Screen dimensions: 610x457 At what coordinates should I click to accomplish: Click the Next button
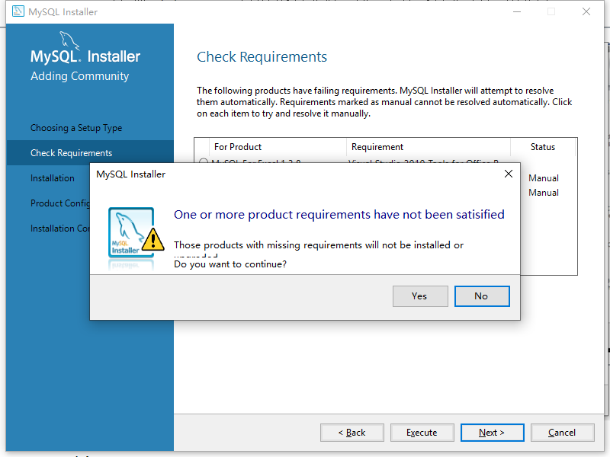[492, 433]
